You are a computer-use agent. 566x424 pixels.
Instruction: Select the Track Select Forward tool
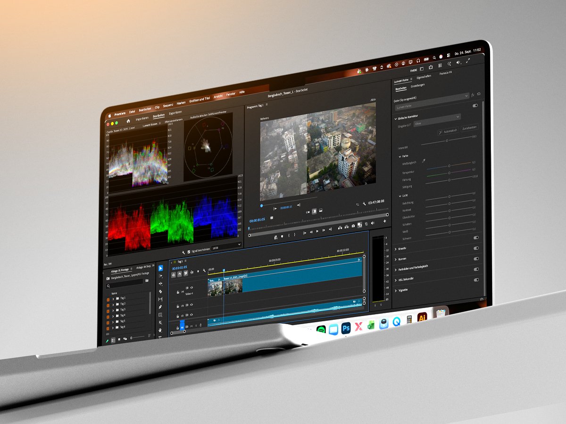[x=161, y=276]
